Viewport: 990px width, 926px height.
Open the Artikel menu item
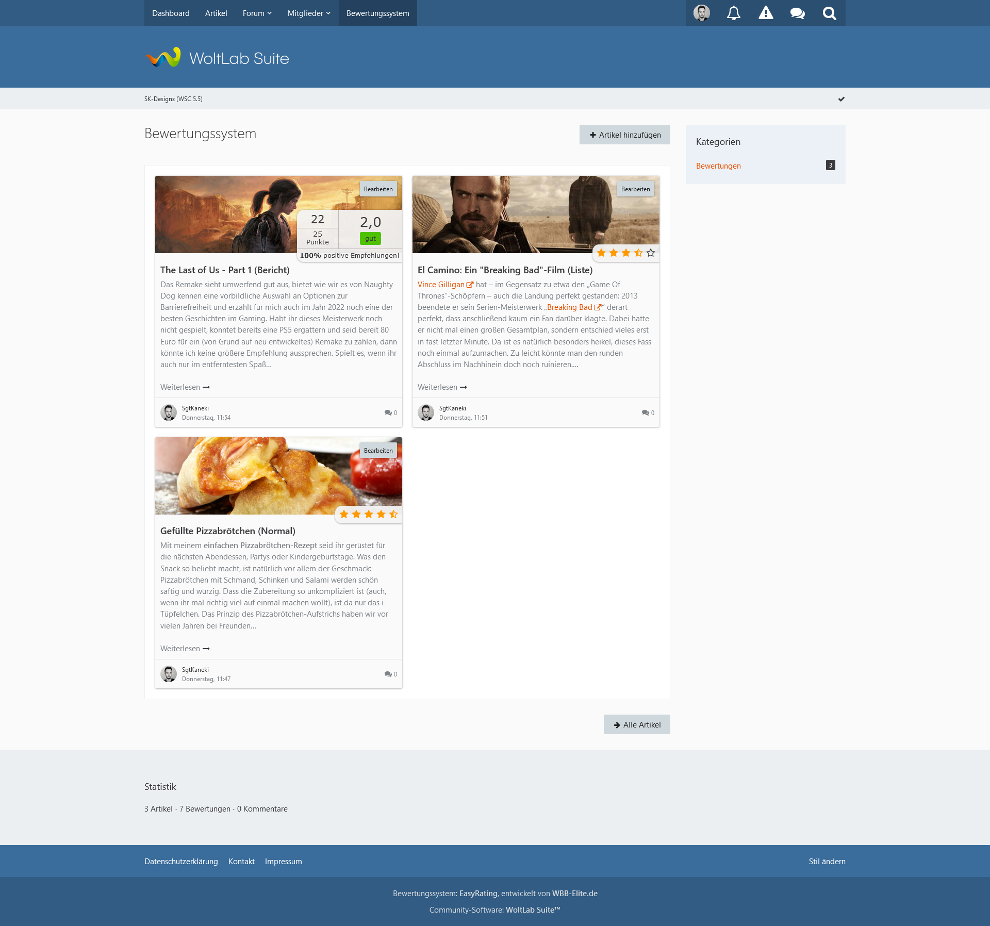coord(216,13)
